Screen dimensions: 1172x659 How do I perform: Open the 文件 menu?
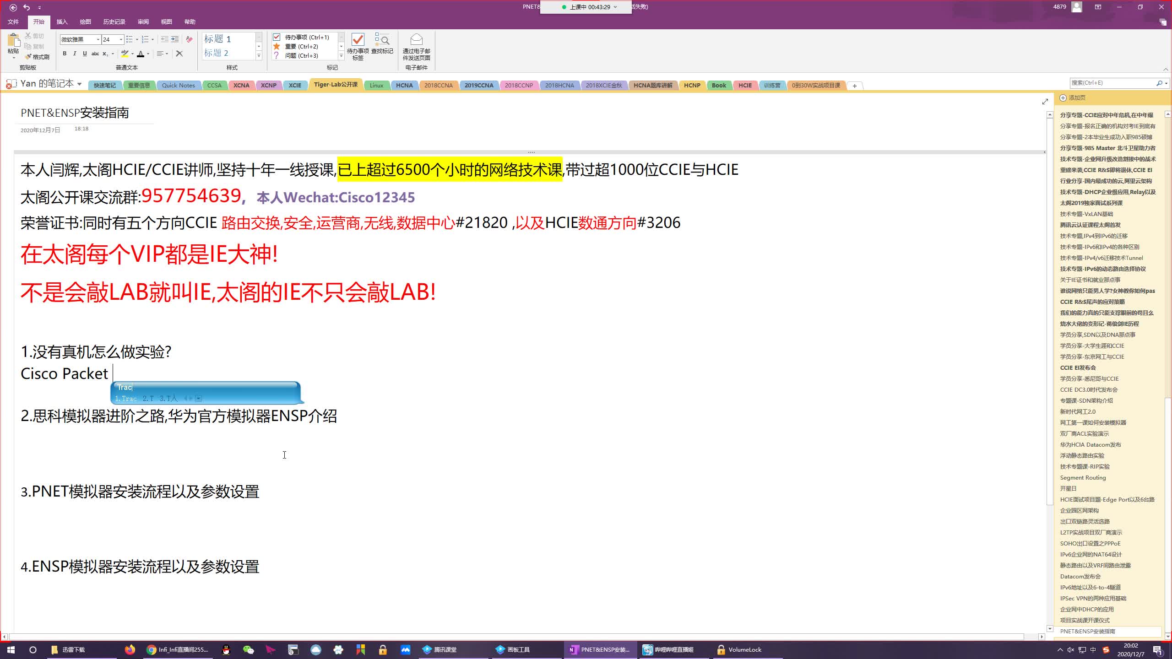click(13, 22)
